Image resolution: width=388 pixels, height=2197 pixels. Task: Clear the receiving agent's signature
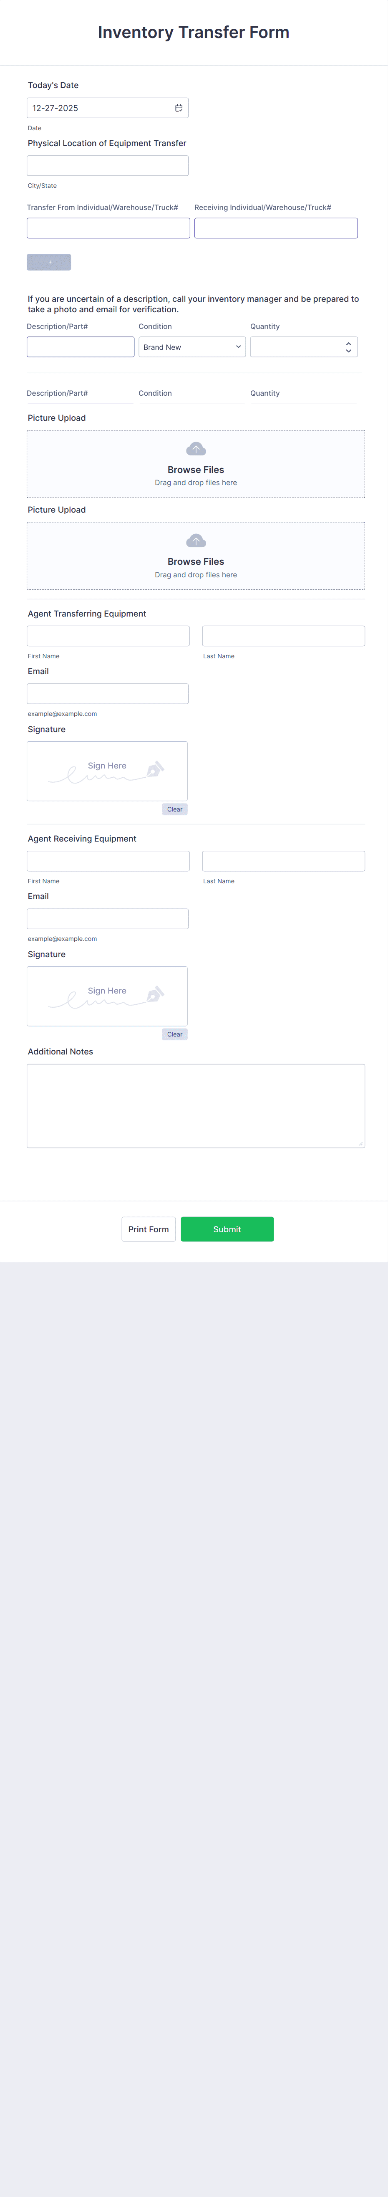tap(174, 1034)
